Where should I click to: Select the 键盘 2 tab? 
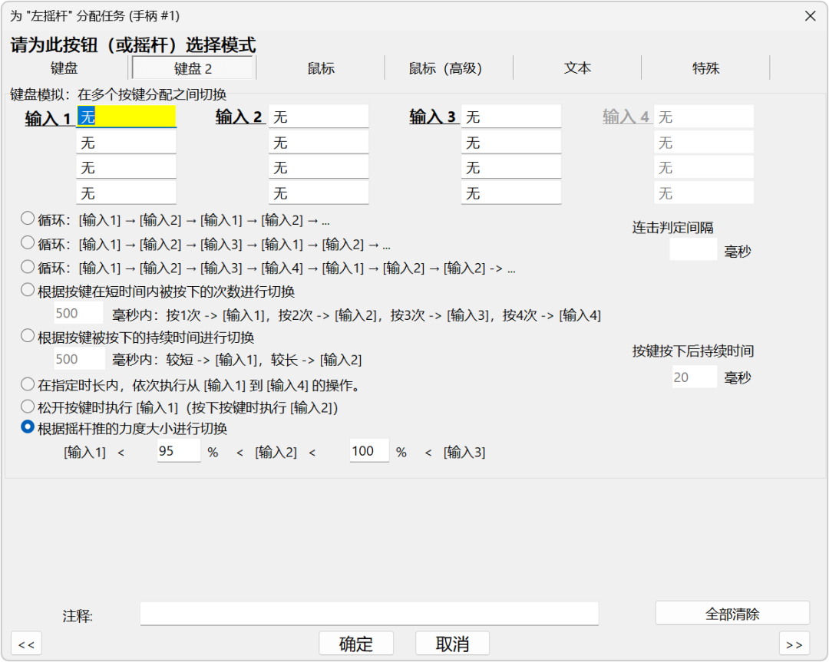pos(193,68)
